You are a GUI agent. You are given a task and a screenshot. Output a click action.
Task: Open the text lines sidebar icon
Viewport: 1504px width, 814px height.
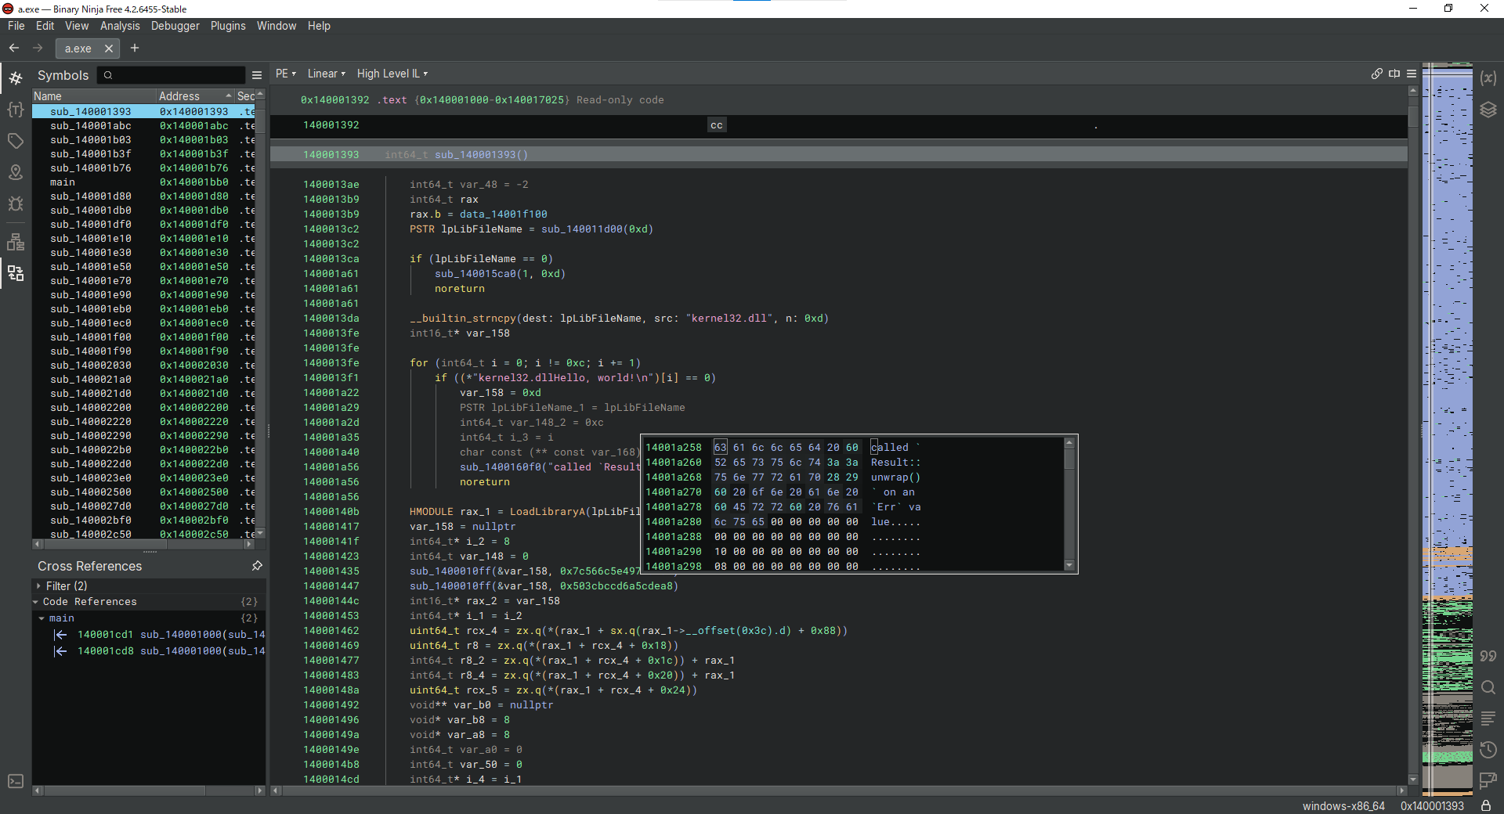pyautogui.click(x=1488, y=719)
